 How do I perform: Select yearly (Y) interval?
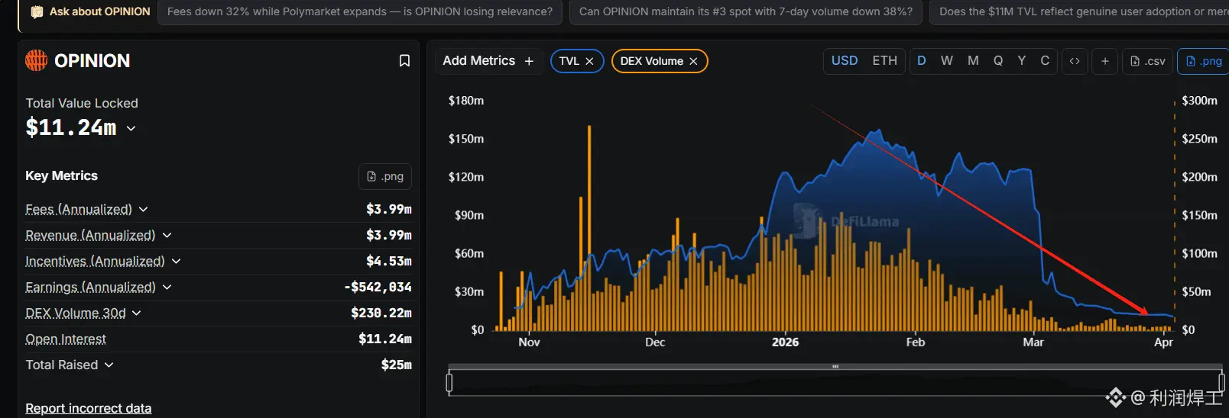coord(1022,61)
